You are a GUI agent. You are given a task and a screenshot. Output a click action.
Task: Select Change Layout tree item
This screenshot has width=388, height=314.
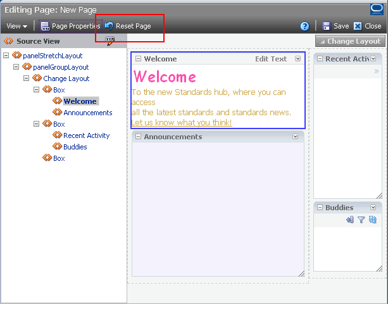66,78
